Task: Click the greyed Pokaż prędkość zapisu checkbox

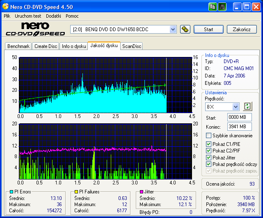Action: 208,171
